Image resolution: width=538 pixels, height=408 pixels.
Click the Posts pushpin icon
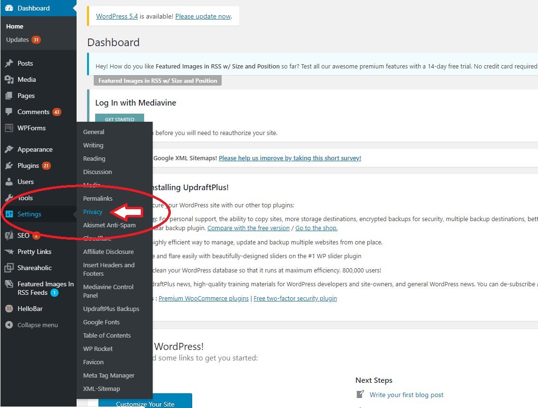(9, 63)
